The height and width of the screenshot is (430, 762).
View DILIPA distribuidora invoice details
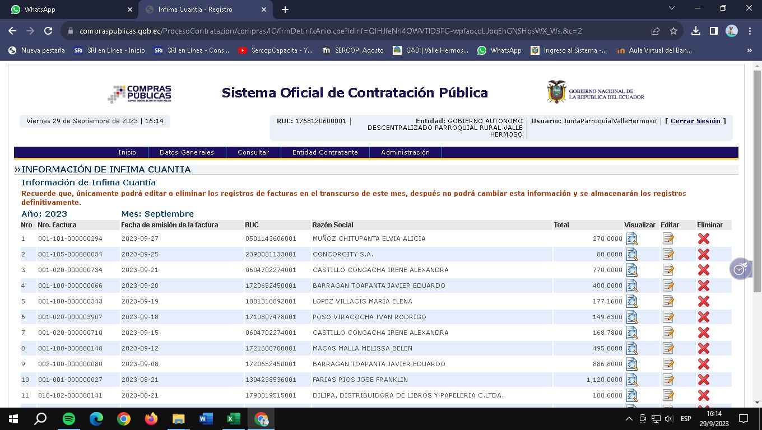[631, 395]
